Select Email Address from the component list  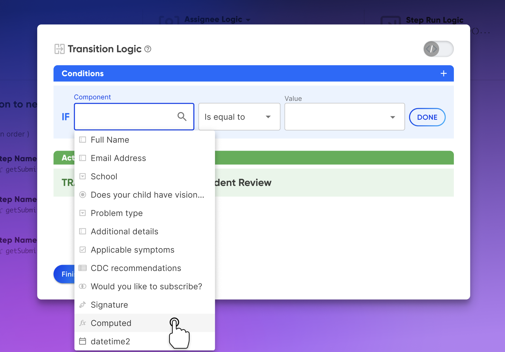145,158
